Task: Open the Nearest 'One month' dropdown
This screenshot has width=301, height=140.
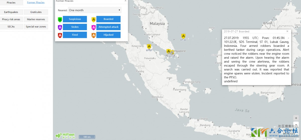Action: click(95, 10)
